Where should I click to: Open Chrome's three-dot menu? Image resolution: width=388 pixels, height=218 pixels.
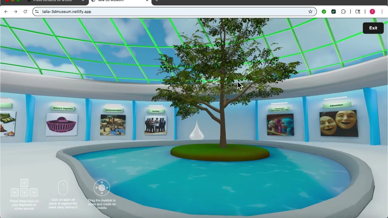tap(382, 12)
